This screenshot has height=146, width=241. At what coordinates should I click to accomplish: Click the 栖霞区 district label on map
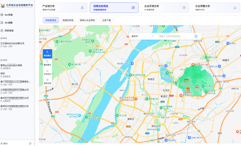pyautogui.click(x=226, y=60)
